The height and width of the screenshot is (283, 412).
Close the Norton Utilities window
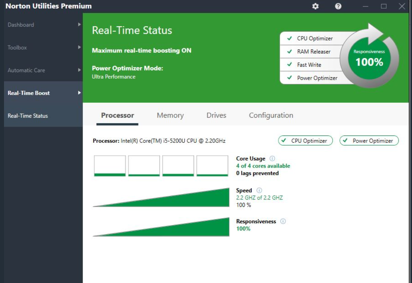coord(402,6)
